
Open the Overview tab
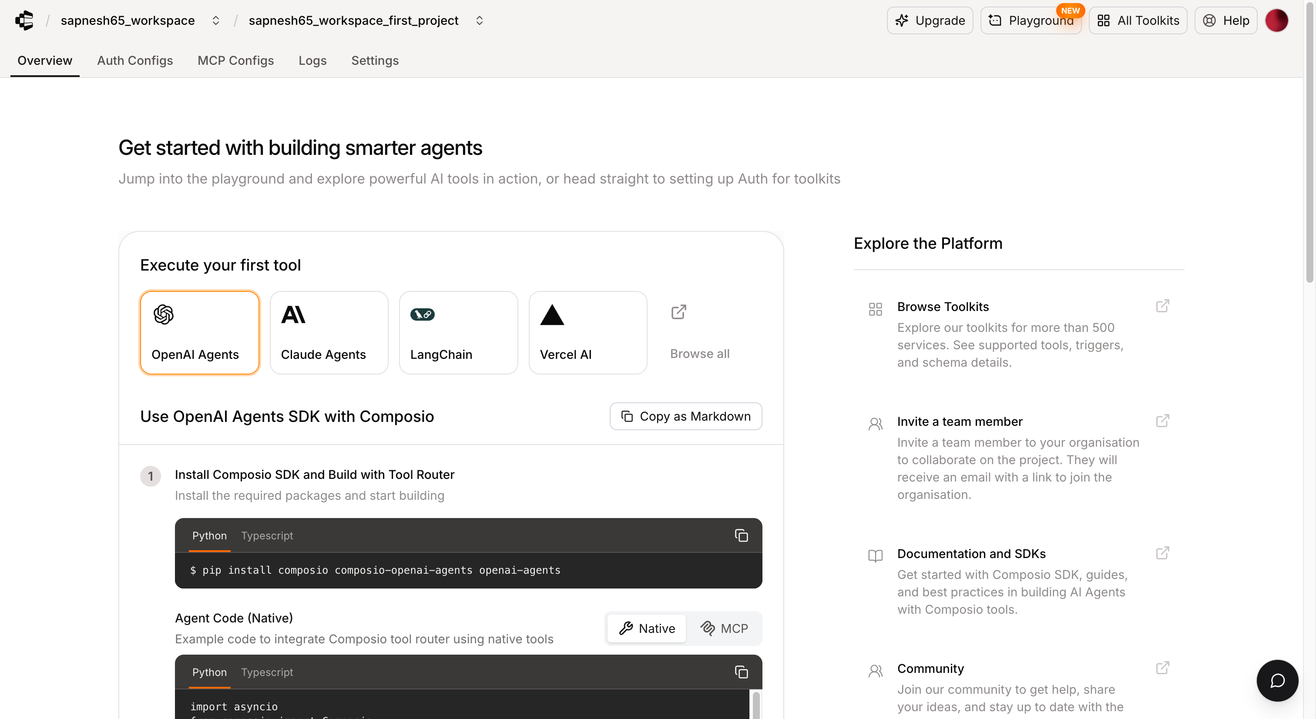click(x=45, y=60)
